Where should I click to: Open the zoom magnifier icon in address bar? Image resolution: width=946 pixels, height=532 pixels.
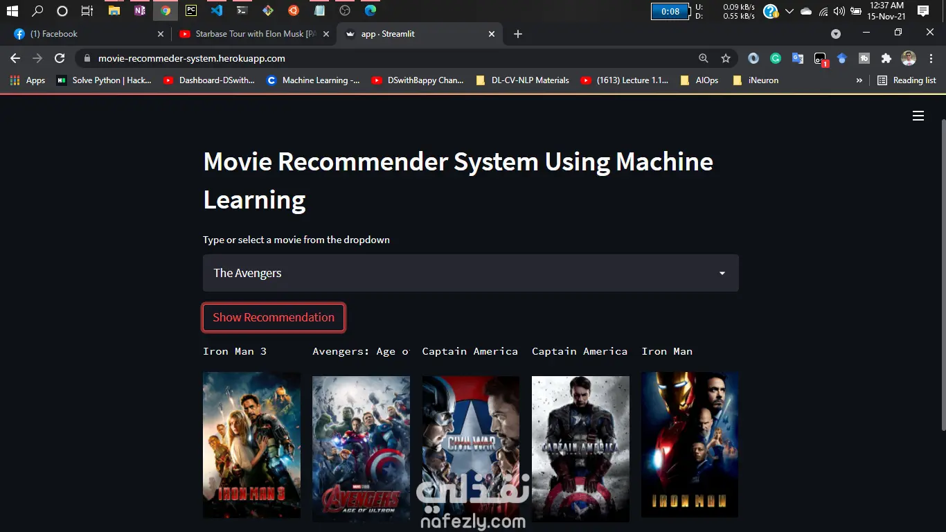pyautogui.click(x=704, y=59)
